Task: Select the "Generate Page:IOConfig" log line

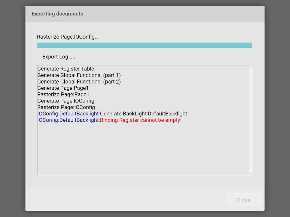Action: pyautogui.click(x=66, y=101)
